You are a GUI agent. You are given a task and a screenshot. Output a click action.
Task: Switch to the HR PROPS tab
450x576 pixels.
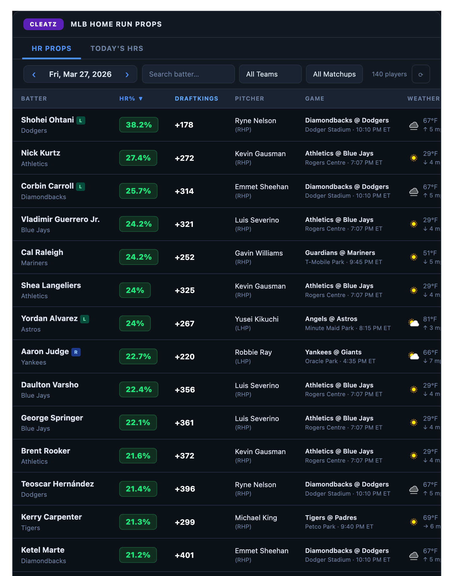pos(51,49)
